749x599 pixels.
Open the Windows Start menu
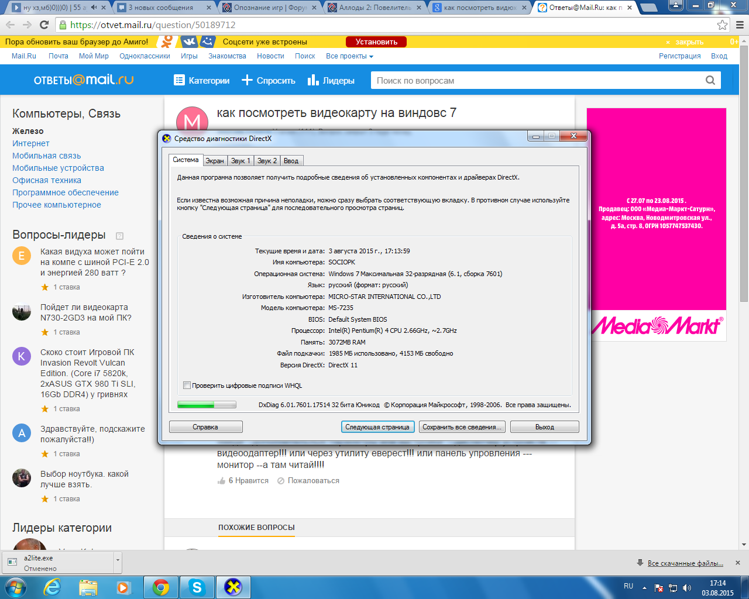coord(16,587)
